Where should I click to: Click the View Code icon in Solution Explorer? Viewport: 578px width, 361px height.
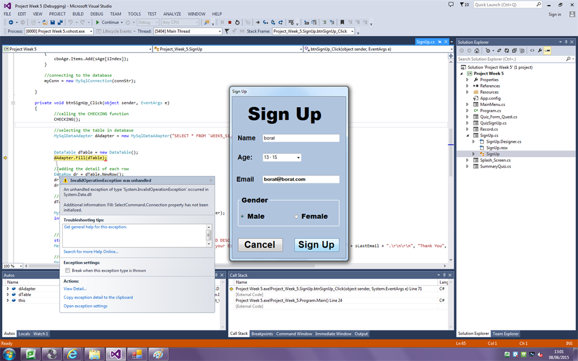pyautogui.click(x=532, y=50)
